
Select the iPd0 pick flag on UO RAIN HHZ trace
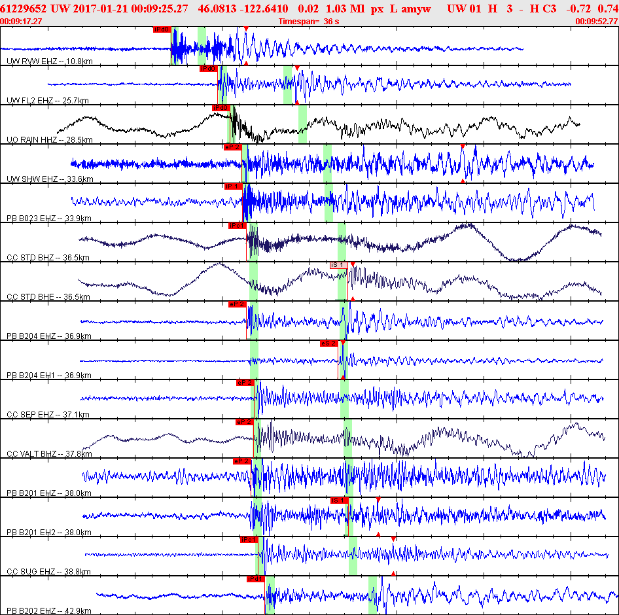pyautogui.click(x=221, y=108)
